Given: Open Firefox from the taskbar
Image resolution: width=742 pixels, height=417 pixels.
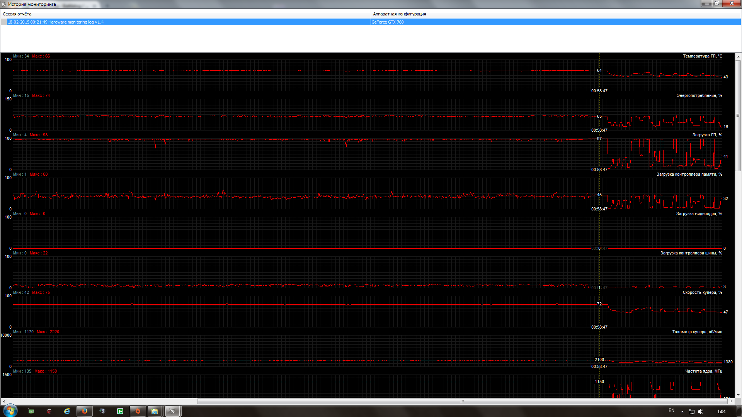Looking at the screenshot, I should click(x=84, y=411).
